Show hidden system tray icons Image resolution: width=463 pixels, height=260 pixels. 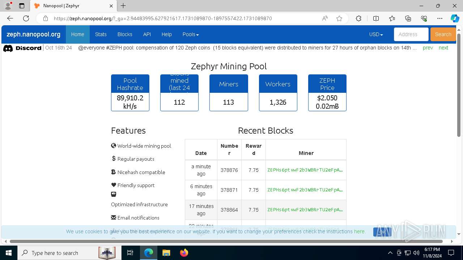pos(390,253)
